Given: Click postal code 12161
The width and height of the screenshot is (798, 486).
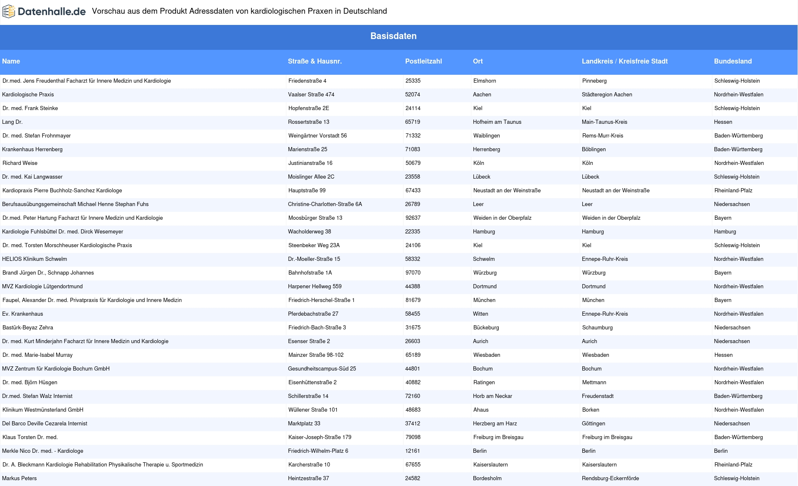Looking at the screenshot, I should 412,451.
